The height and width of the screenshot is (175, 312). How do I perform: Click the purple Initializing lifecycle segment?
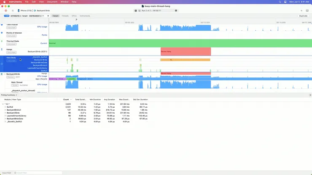pos(57,79)
